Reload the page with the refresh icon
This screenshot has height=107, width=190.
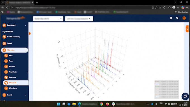[7, 8]
